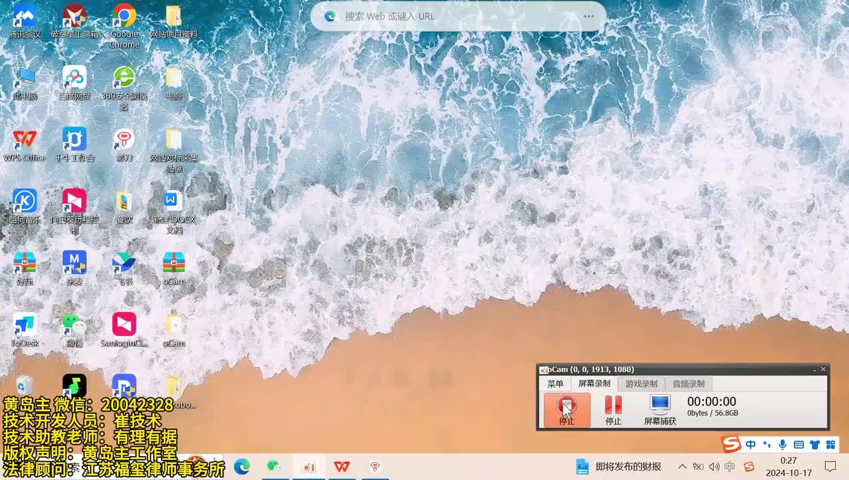The height and width of the screenshot is (480, 849).
Task: Switch to the 音频录制 tab in oCam
Action: (x=688, y=384)
